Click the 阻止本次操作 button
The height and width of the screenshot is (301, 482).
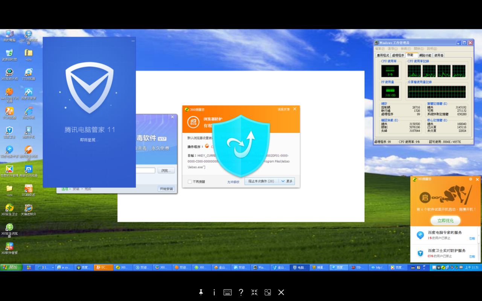coord(262,181)
